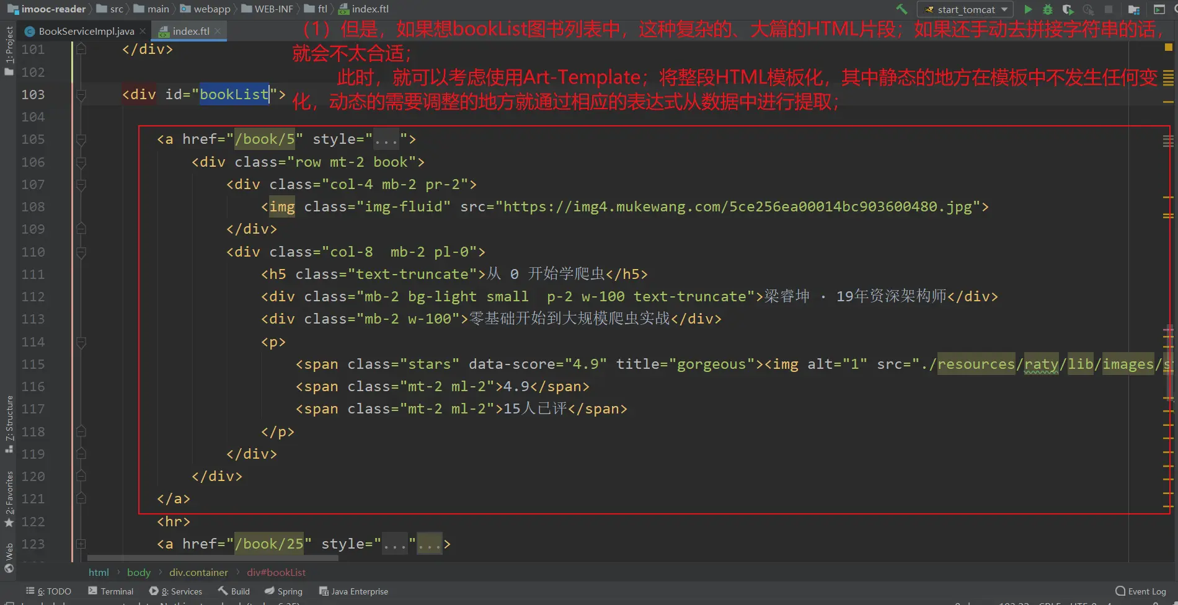The image size is (1178, 605).
Task: Click WEB-INF in the navigation bar
Action: 267,9
